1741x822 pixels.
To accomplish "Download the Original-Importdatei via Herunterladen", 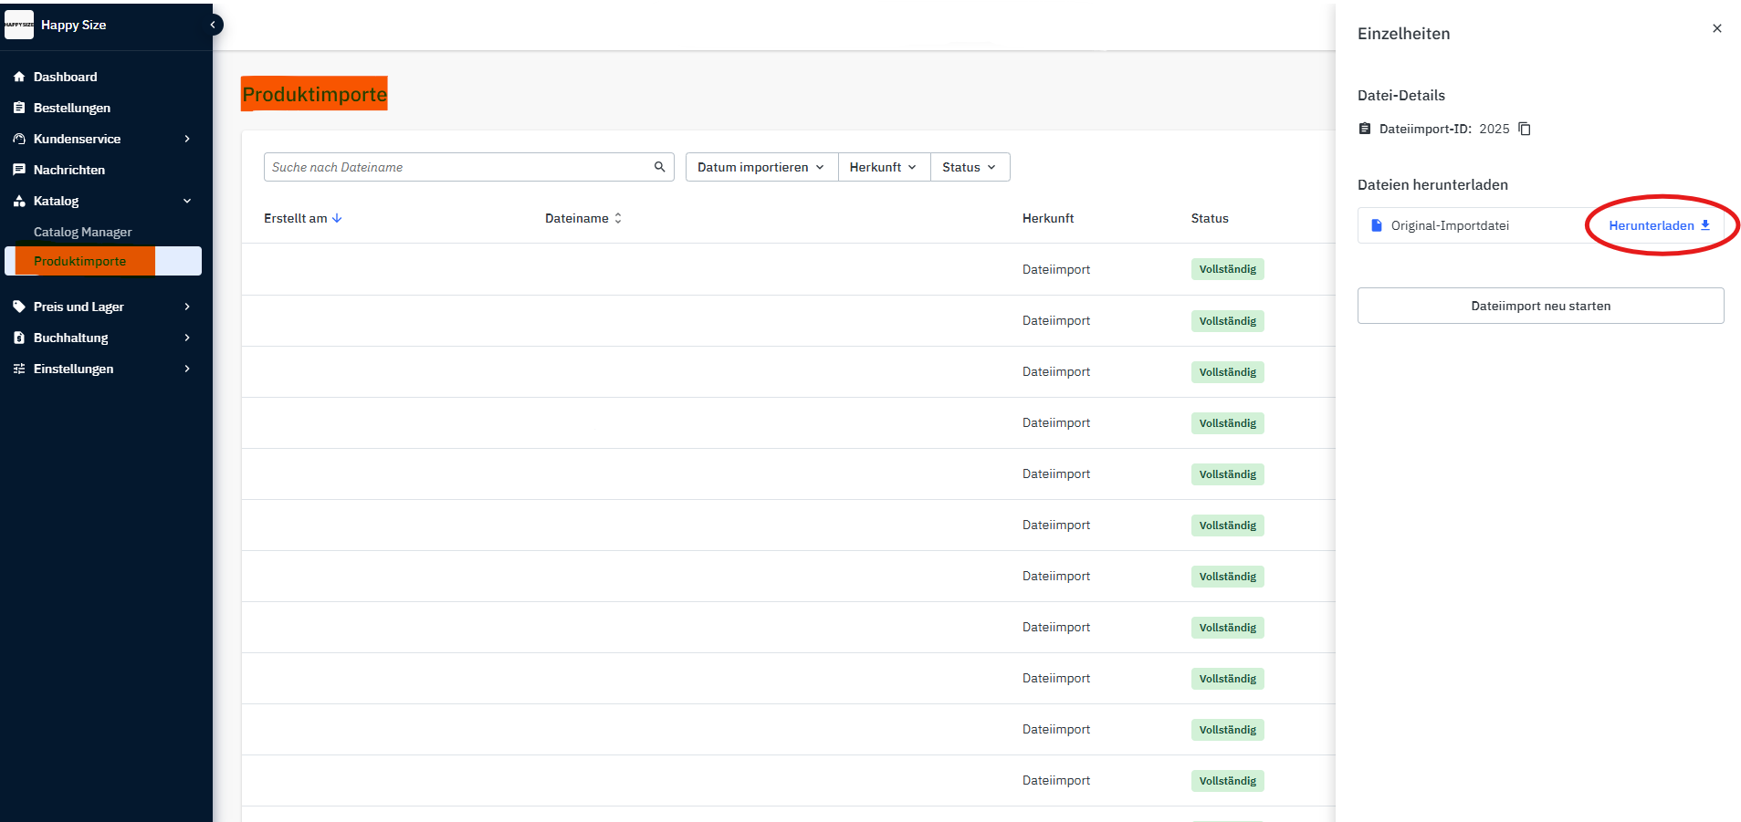I will point(1659,225).
